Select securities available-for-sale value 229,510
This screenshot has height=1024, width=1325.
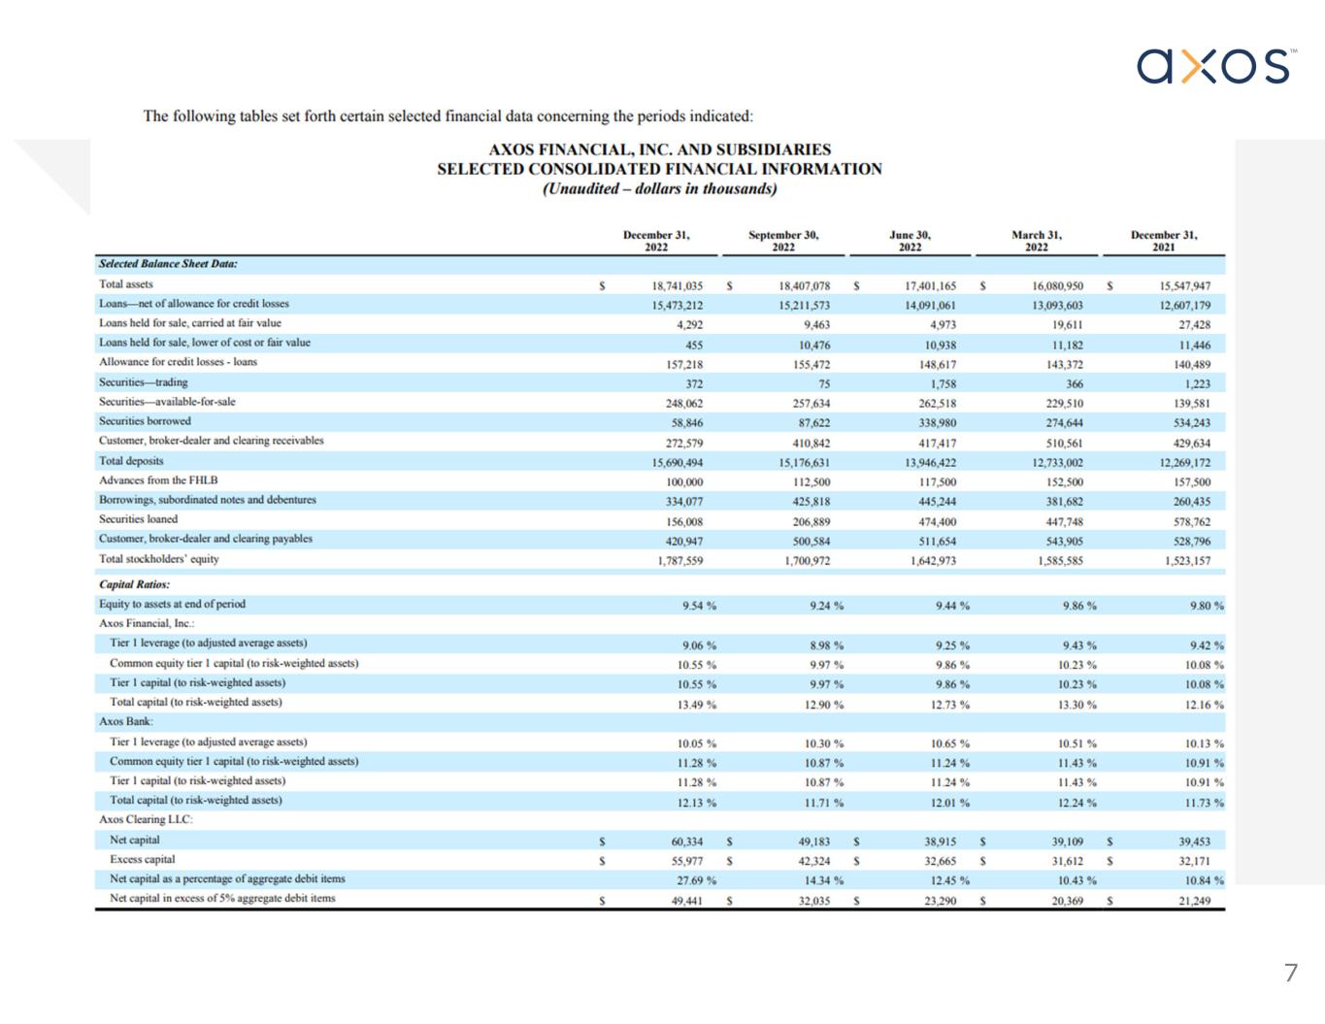click(x=1065, y=404)
